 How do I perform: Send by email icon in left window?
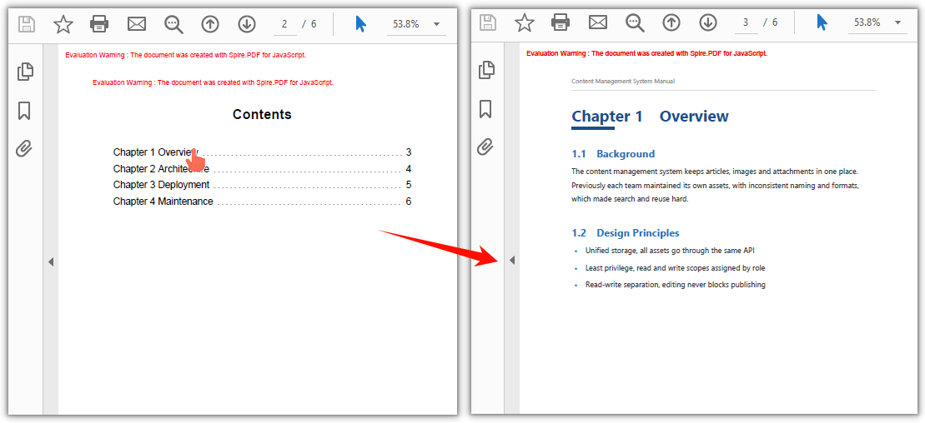[x=136, y=24]
